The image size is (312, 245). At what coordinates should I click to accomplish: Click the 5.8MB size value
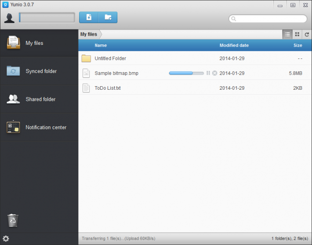295,73
